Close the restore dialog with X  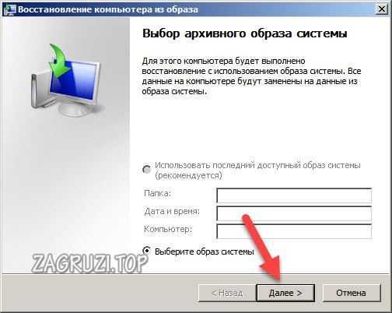pos(382,9)
